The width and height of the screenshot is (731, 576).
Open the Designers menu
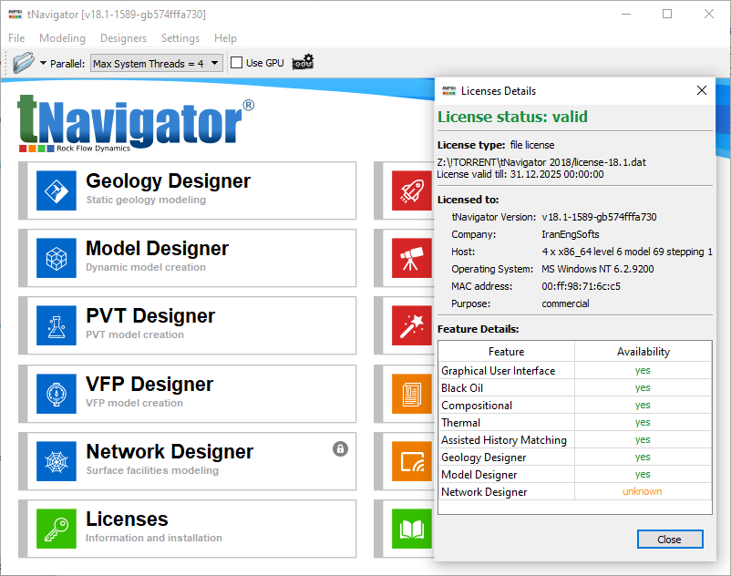[124, 38]
